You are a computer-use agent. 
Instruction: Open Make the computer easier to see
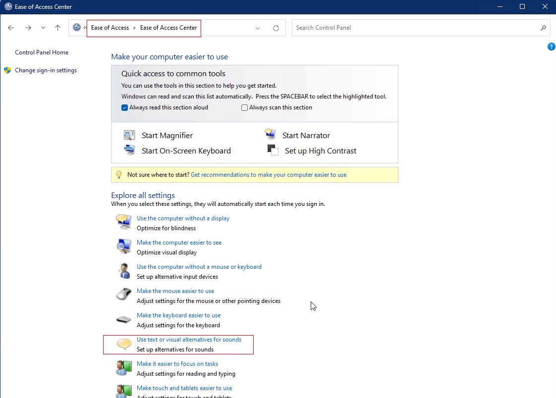coord(179,243)
